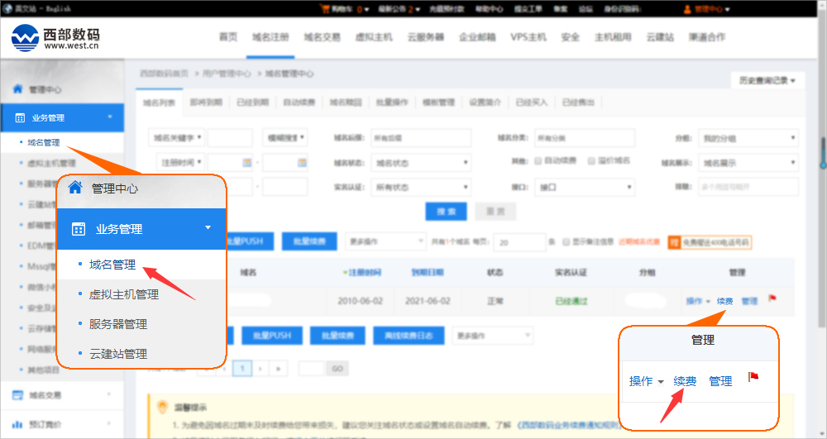The image size is (827, 439).
Task: Click the 预订竞价 bar chart sidebar icon
Action: [17, 423]
